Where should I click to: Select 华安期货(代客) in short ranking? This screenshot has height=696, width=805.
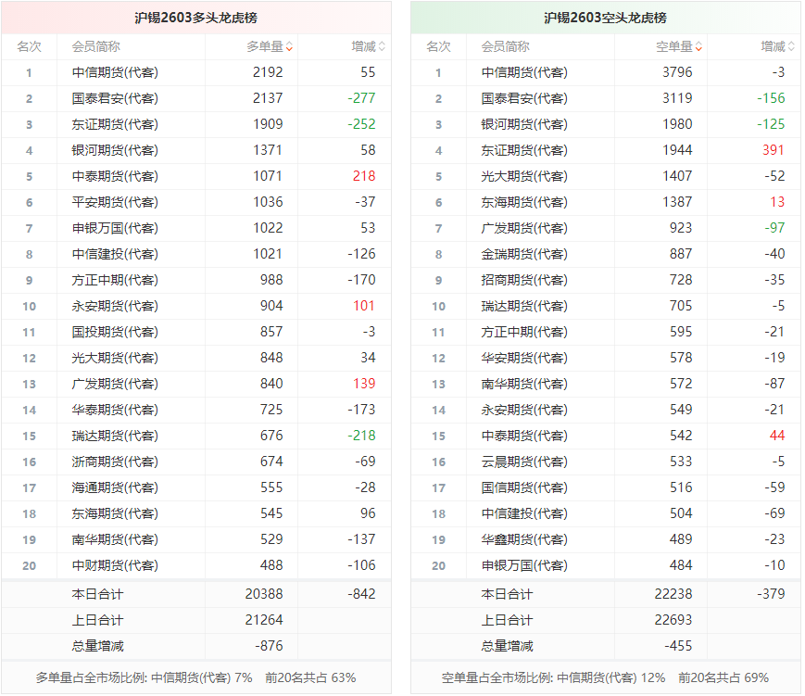point(524,358)
